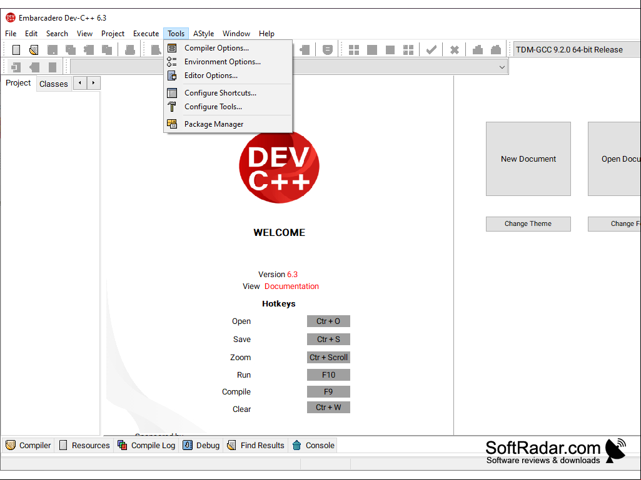Click the Open file toolbar icon
Image resolution: width=641 pixels, height=480 pixels.
point(34,50)
